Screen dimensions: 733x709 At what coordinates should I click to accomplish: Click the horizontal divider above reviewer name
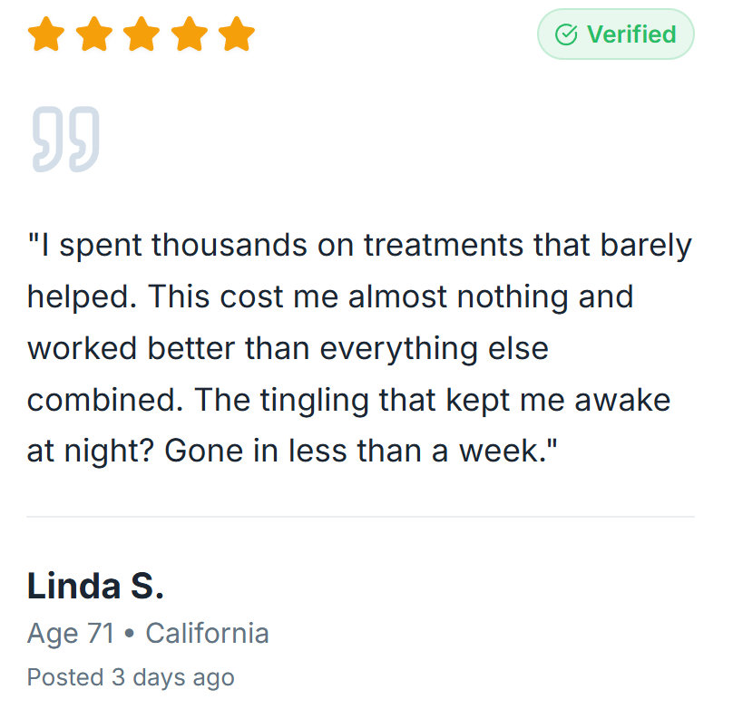pos(360,518)
